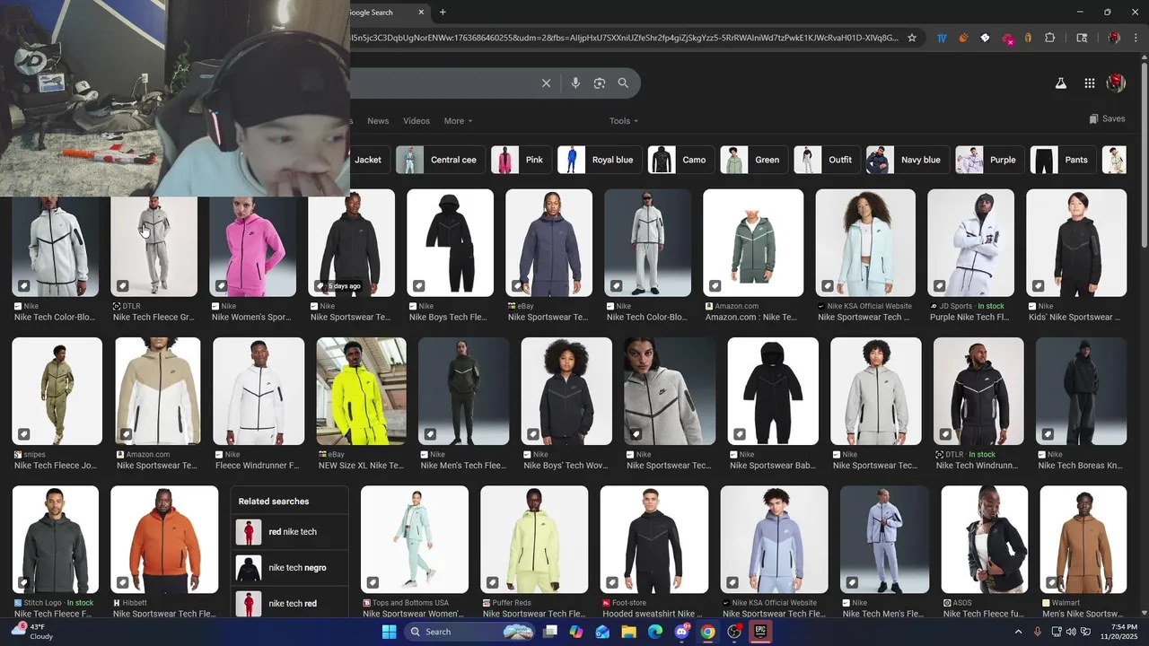
Task: Open Discord from the taskbar
Action: point(681,632)
